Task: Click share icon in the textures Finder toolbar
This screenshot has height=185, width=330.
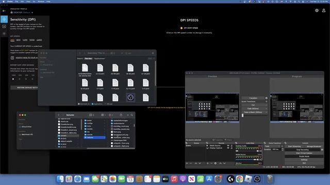Action: click(x=121, y=115)
